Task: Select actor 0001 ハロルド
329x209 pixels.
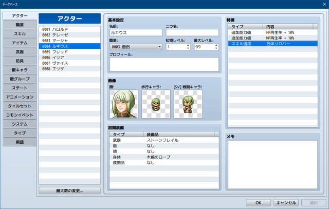Action: tap(70, 29)
